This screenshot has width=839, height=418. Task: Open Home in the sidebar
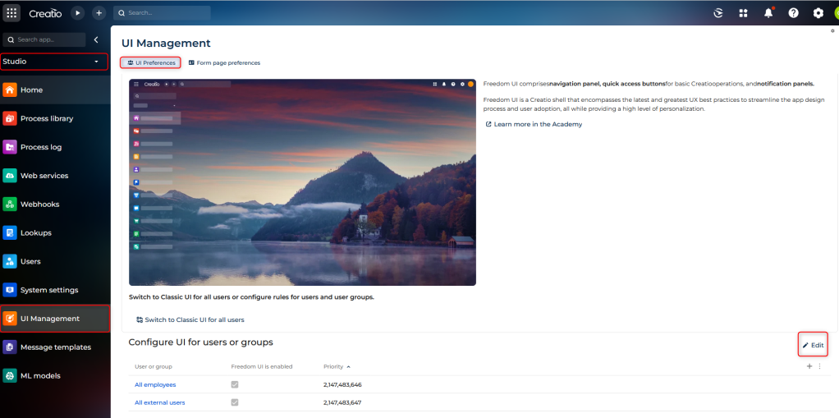55,90
